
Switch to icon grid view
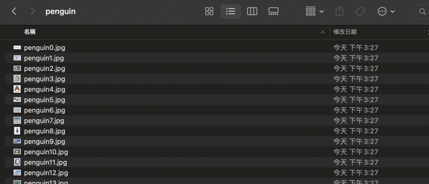[209, 11]
